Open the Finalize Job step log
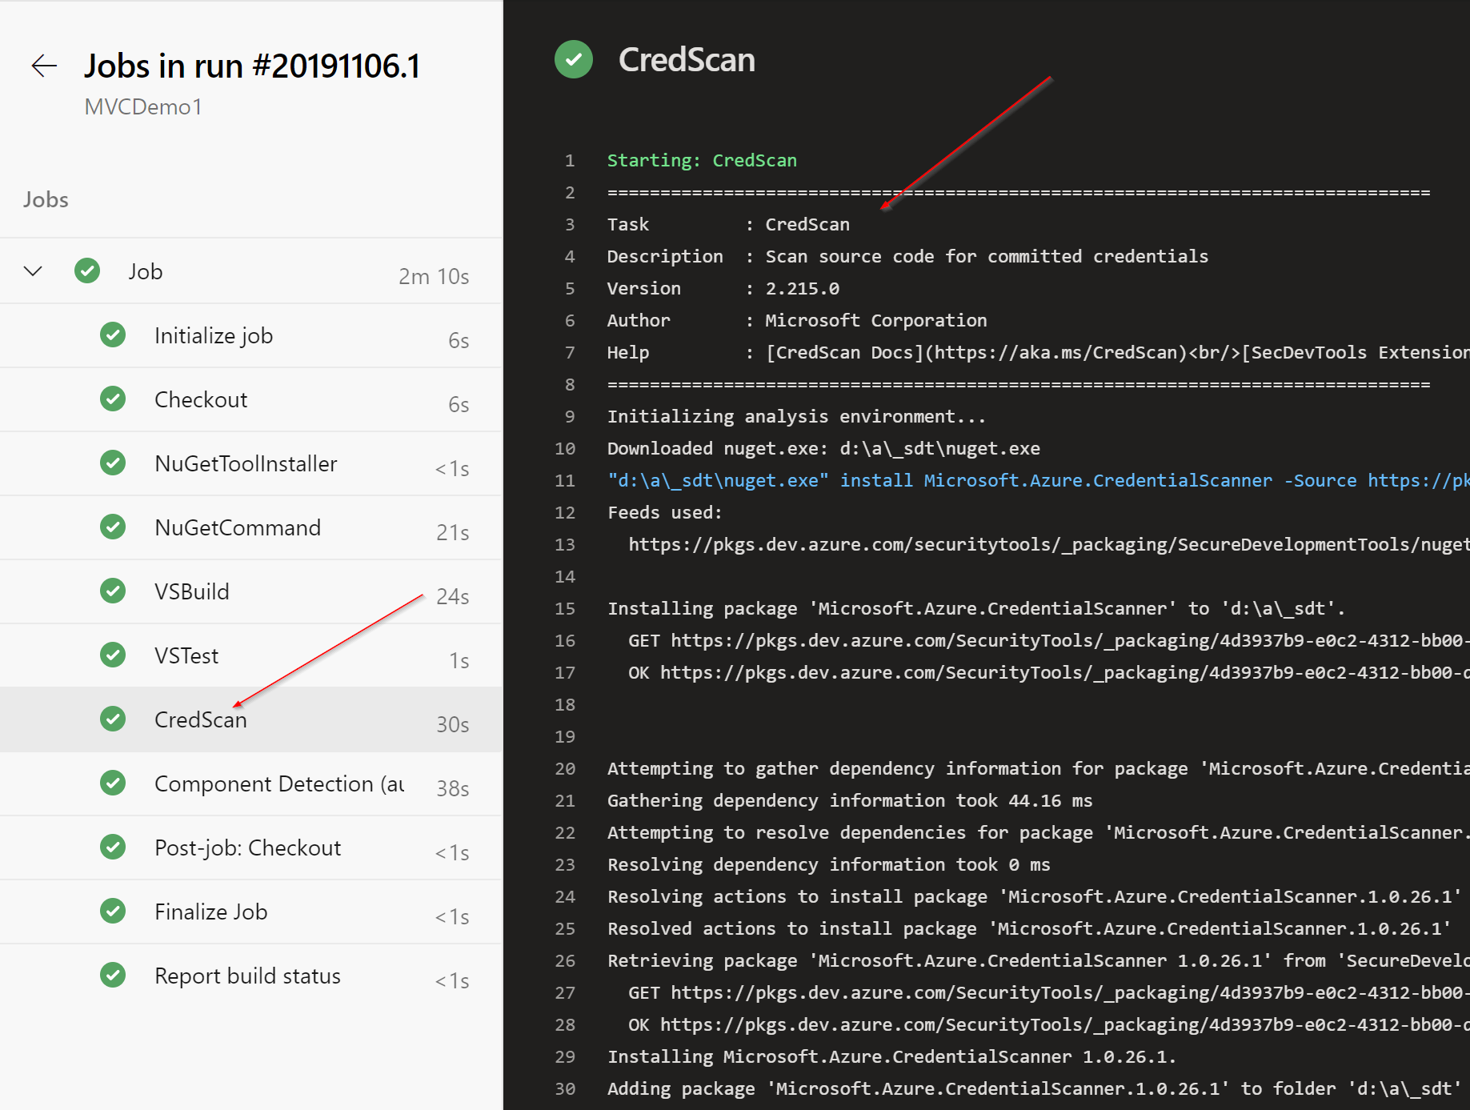Image resolution: width=1470 pixels, height=1110 pixels. pos(210,912)
